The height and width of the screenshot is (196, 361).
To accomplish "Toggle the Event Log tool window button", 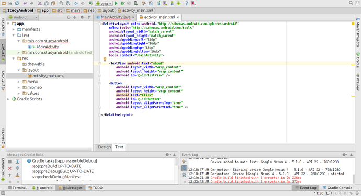I will tap(306, 188).
